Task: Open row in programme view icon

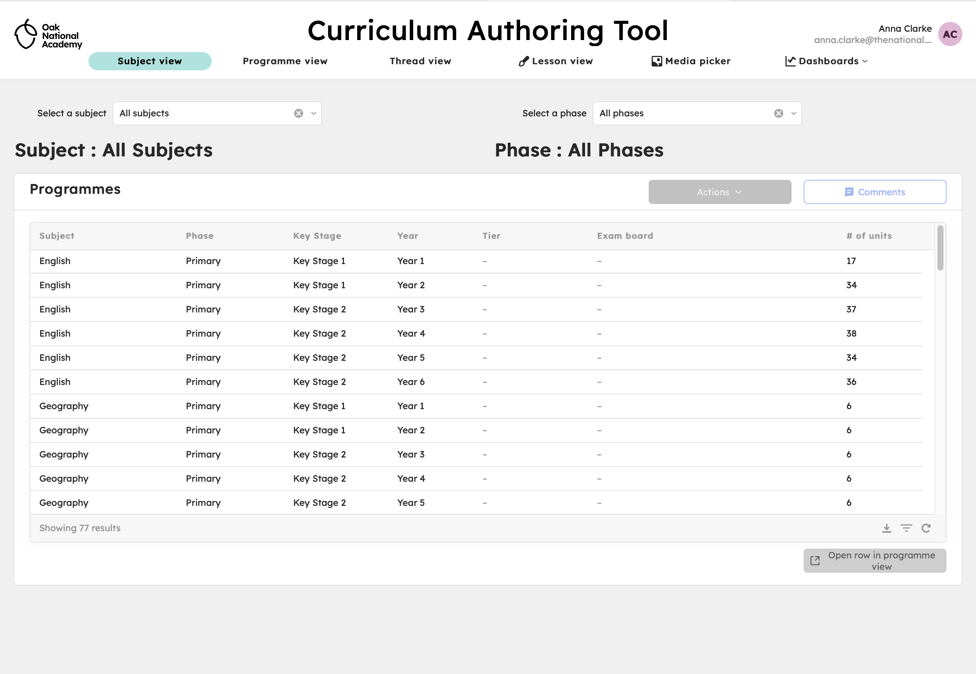Action: (815, 561)
